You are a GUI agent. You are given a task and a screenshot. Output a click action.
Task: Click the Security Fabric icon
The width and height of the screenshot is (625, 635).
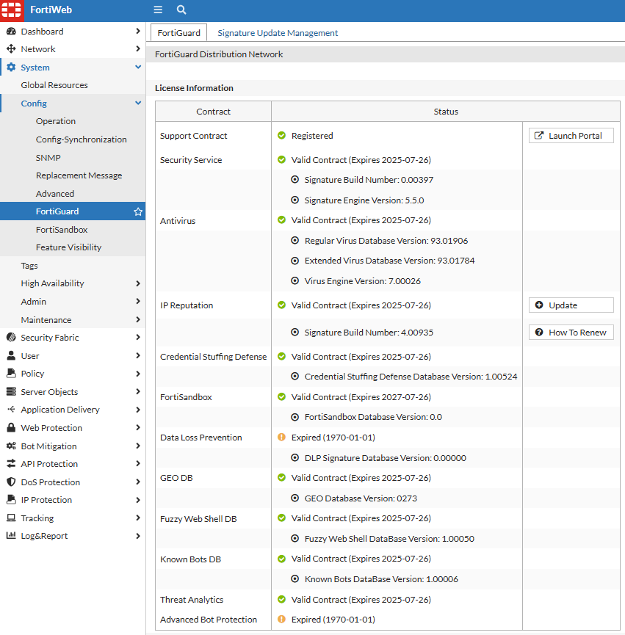pyautogui.click(x=11, y=338)
